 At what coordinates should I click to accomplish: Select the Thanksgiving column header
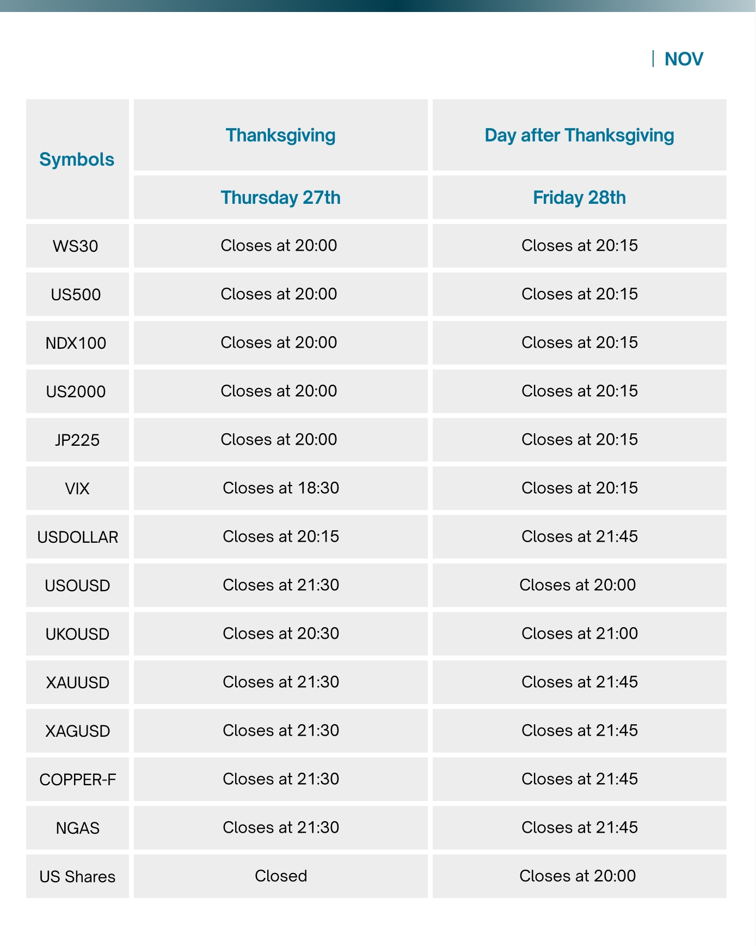click(280, 135)
